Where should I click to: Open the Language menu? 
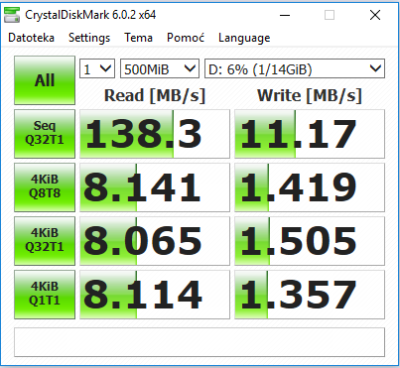tap(244, 38)
